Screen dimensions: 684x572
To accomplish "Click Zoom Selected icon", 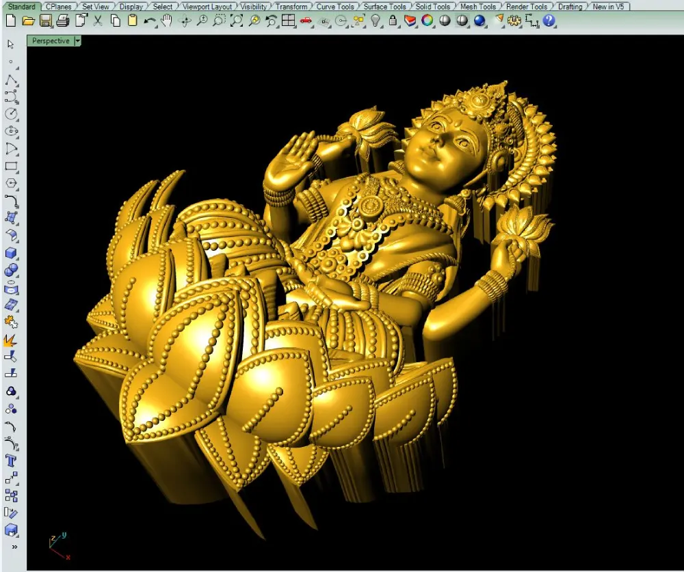I will pyautogui.click(x=254, y=21).
